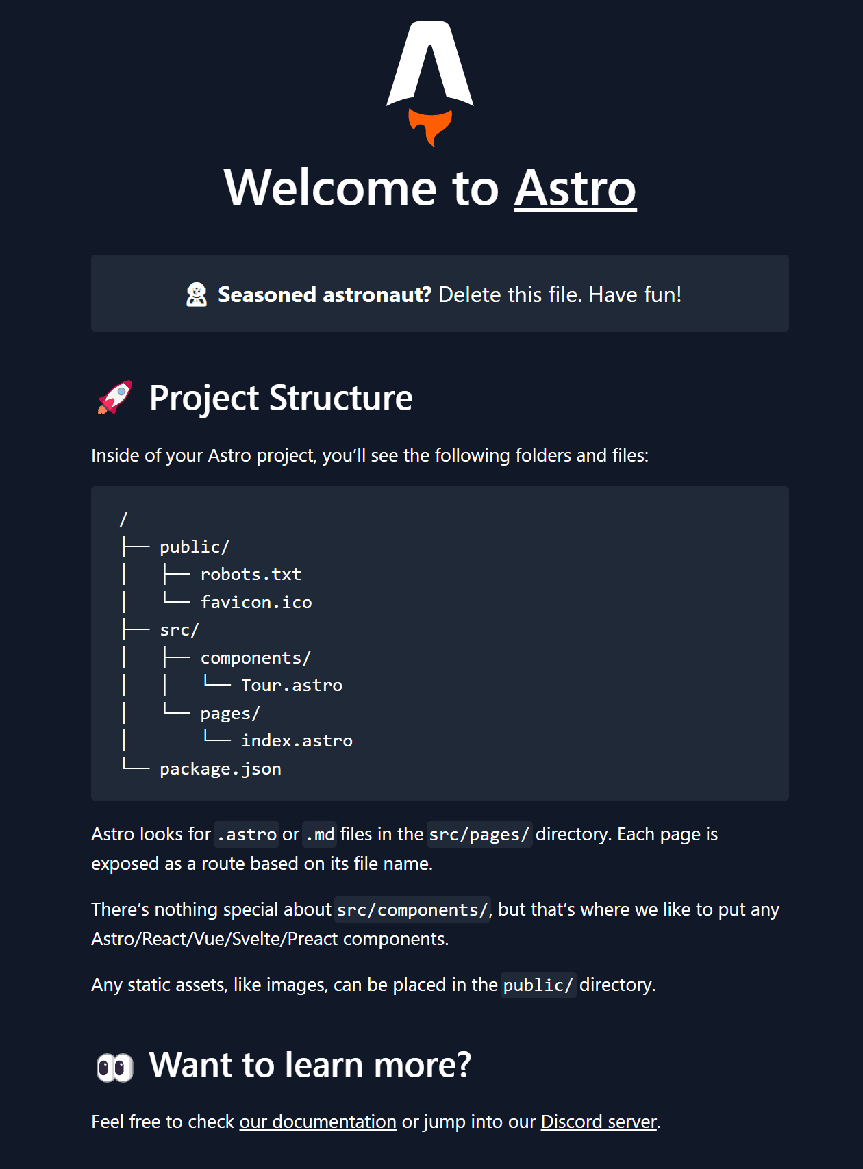Select favicon.ico in the file tree

coord(255,602)
